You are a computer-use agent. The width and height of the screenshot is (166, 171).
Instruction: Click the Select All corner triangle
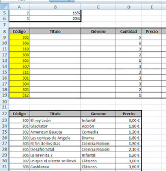(x=4, y=7)
